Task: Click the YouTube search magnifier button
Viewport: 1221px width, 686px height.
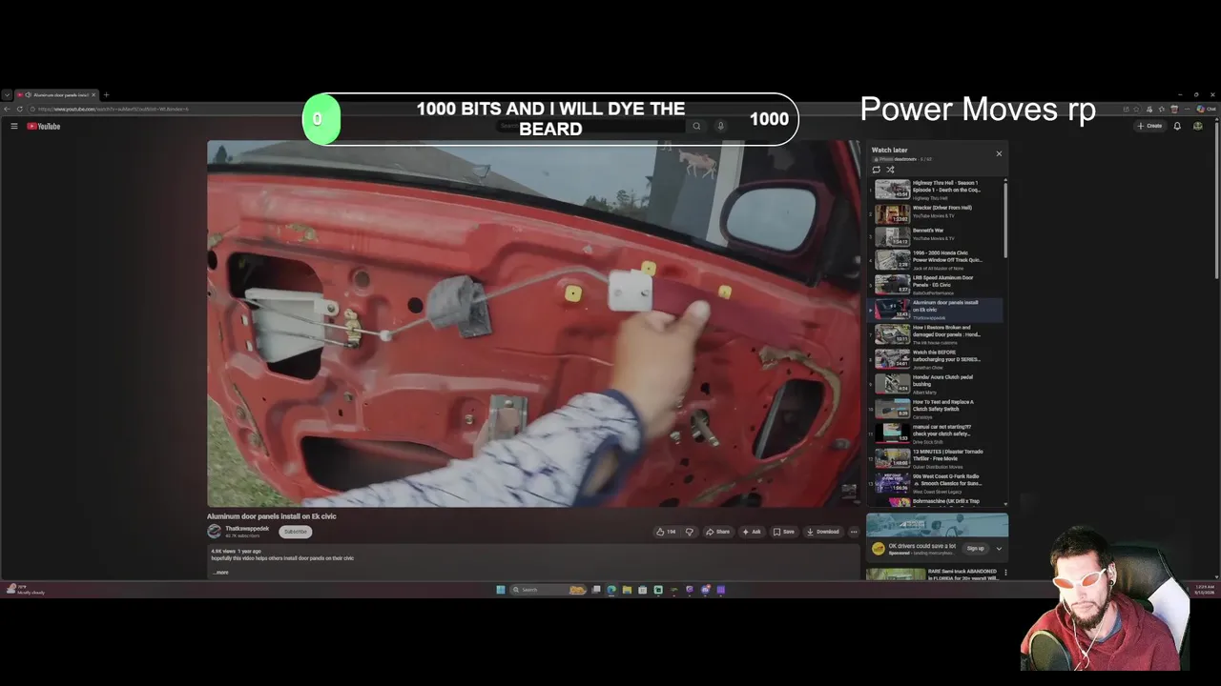Action: [x=696, y=126]
